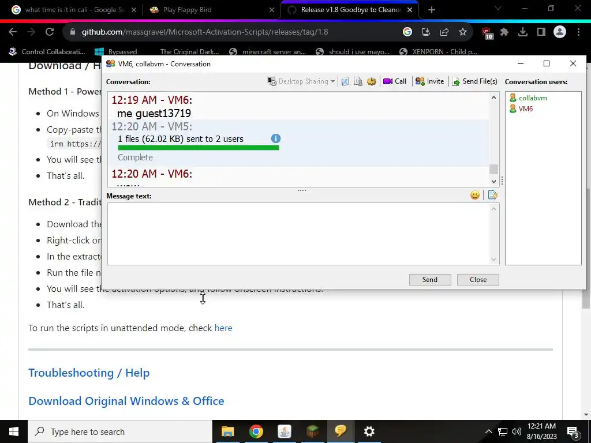The image size is (591, 443).
Task: Open Chrome downloads tray icon
Action: (x=523, y=32)
